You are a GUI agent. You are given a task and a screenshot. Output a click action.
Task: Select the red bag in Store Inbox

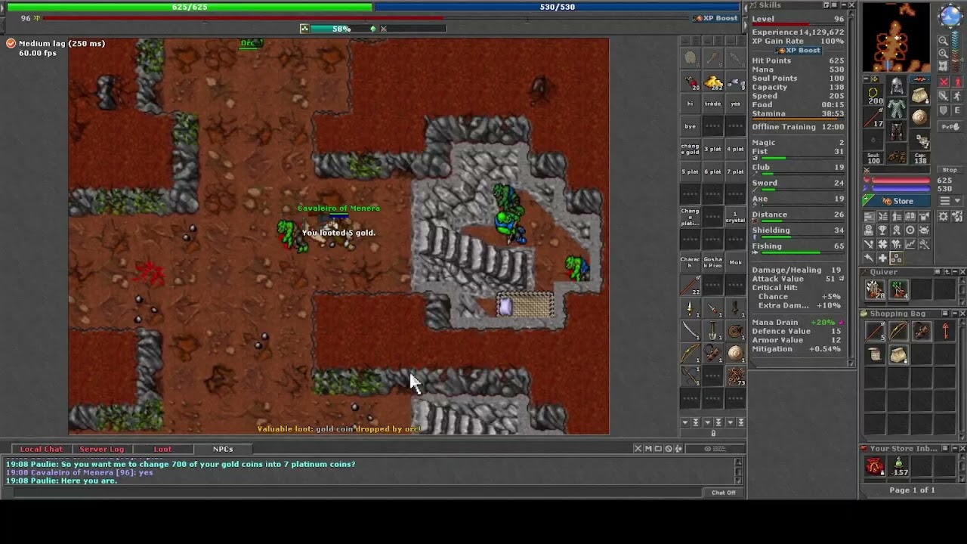point(875,467)
